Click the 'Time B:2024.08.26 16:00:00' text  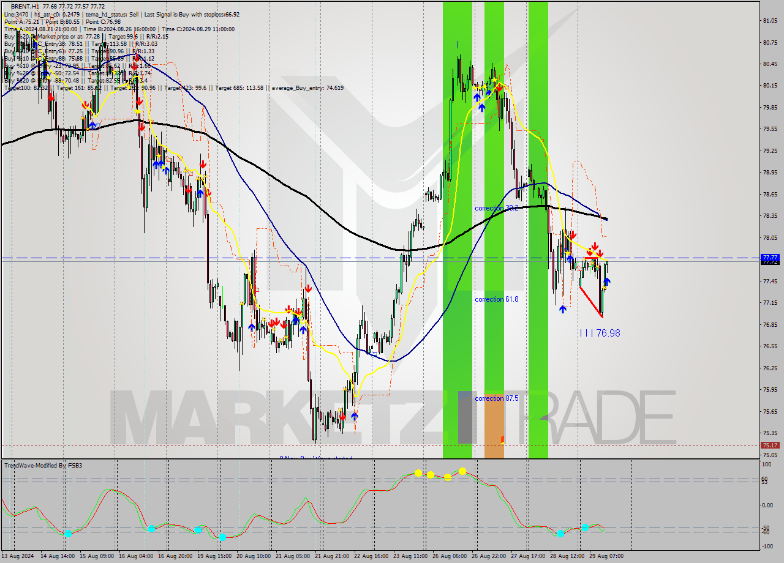click(x=119, y=29)
